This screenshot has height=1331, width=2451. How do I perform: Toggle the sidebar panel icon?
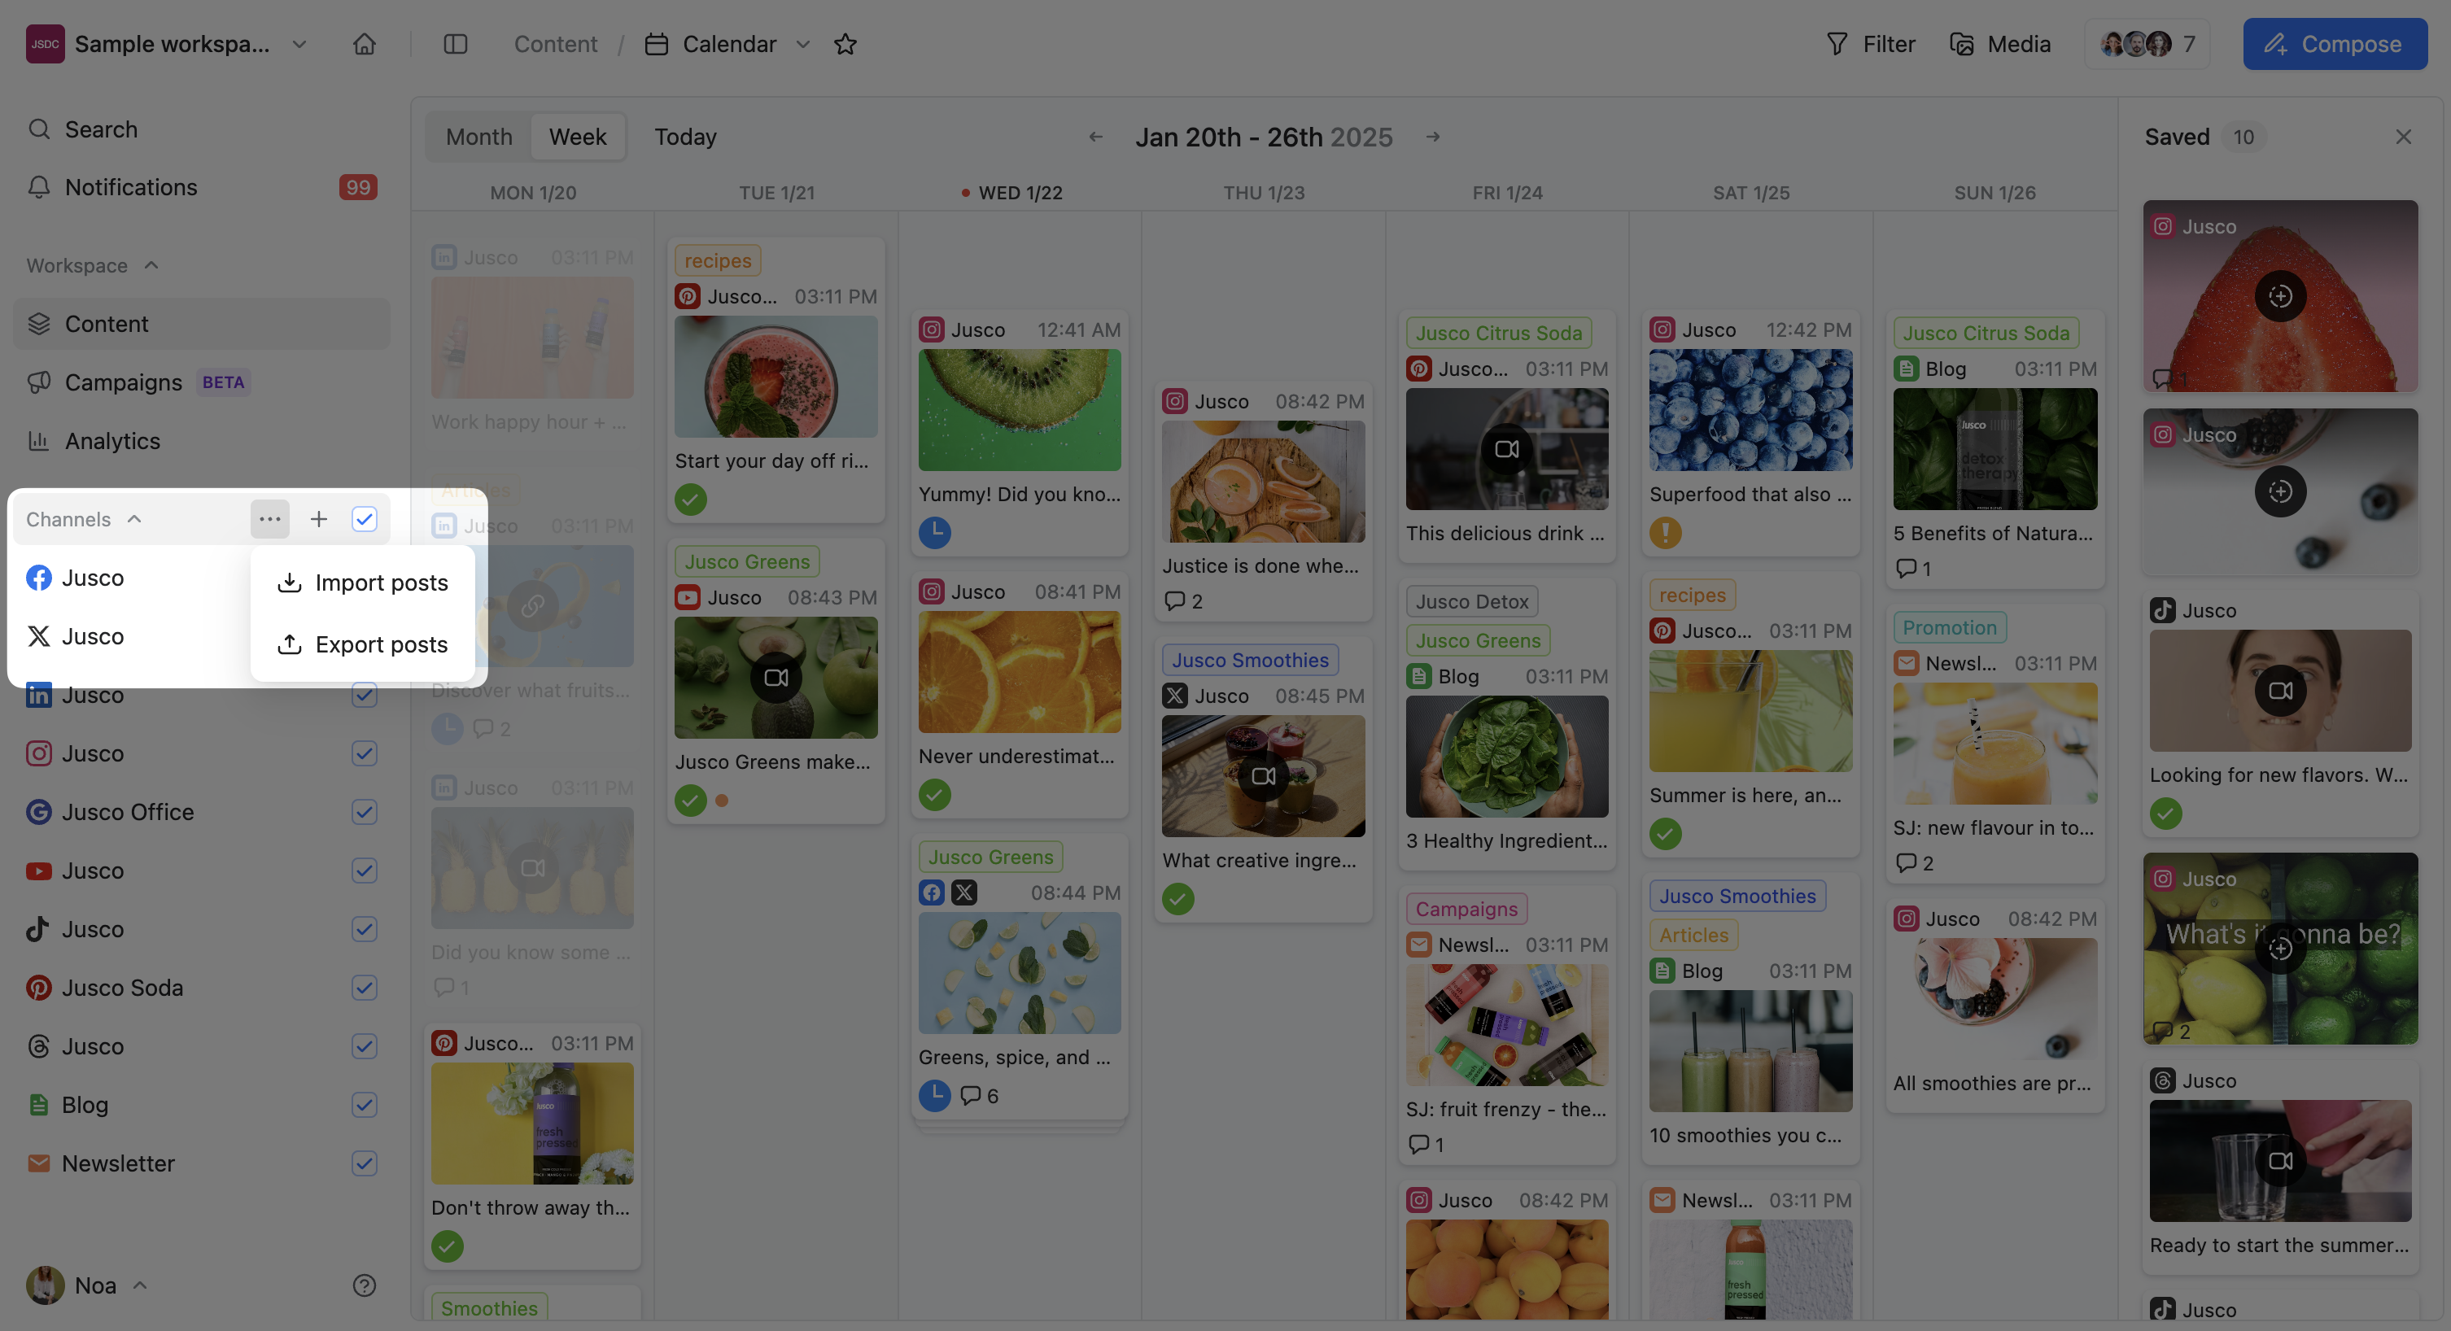click(x=455, y=44)
